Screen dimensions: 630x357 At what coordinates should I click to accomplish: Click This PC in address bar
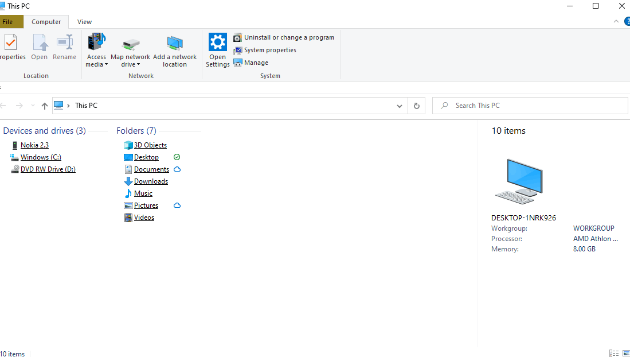click(86, 106)
